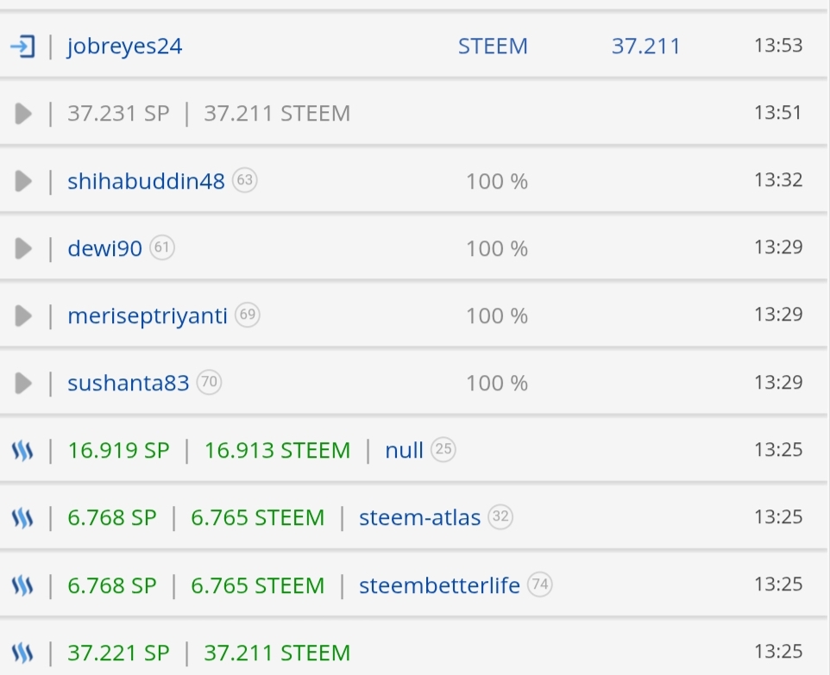
Task: Click the Steem logo icon in the steem-atlas row
Action: 22,518
